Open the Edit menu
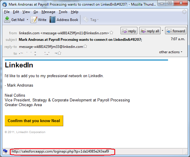This screenshot has width=190, height=157. click(16, 12)
